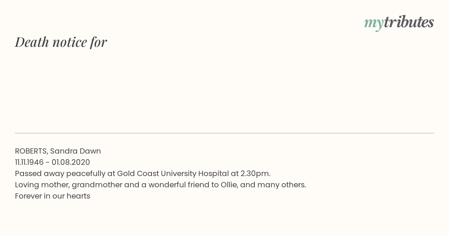Click the green "my" part of the logo

coord(374,23)
